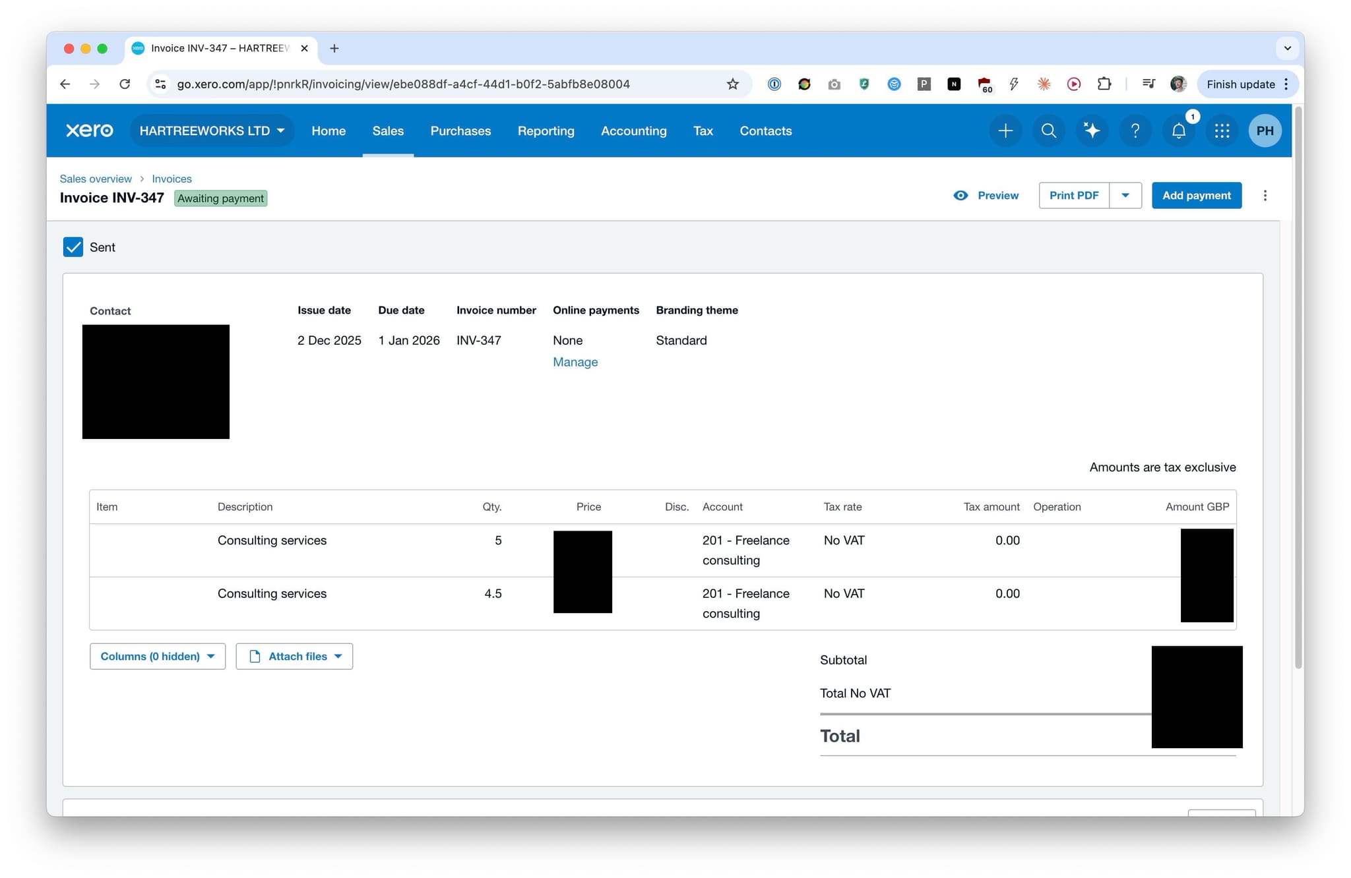This screenshot has width=1351, height=878.
Task: Open the PH account avatar
Action: [x=1265, y=131]
